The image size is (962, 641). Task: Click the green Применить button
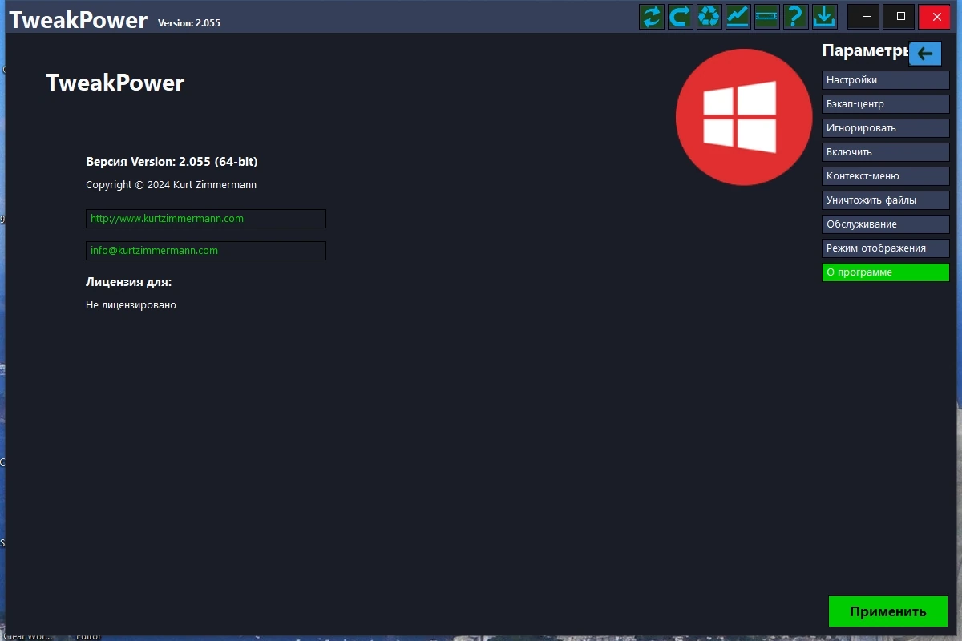click(888, 611)
